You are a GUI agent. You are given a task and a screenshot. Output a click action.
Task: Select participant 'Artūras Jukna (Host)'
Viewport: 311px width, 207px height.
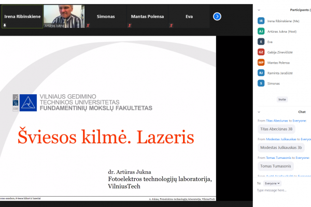(x=282, y=32)
